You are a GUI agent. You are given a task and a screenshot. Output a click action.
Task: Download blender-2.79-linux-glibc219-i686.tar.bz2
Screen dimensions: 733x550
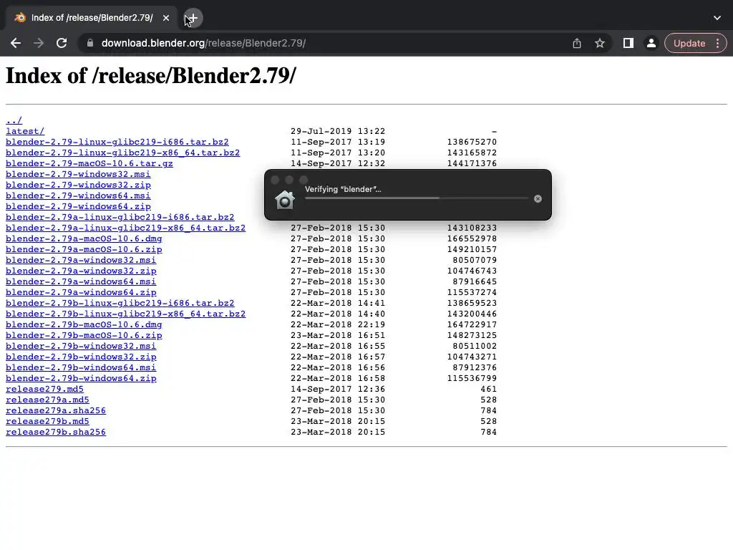[x=117, y=142]
